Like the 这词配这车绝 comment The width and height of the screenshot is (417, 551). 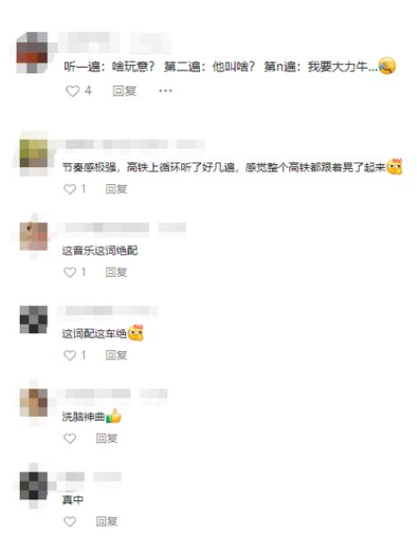coord(70,355)
